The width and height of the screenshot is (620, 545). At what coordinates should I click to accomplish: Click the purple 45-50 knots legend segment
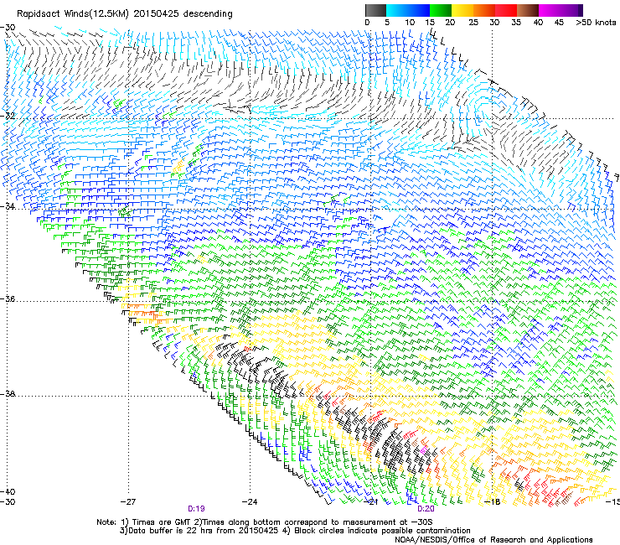click(x=571, y=10)
